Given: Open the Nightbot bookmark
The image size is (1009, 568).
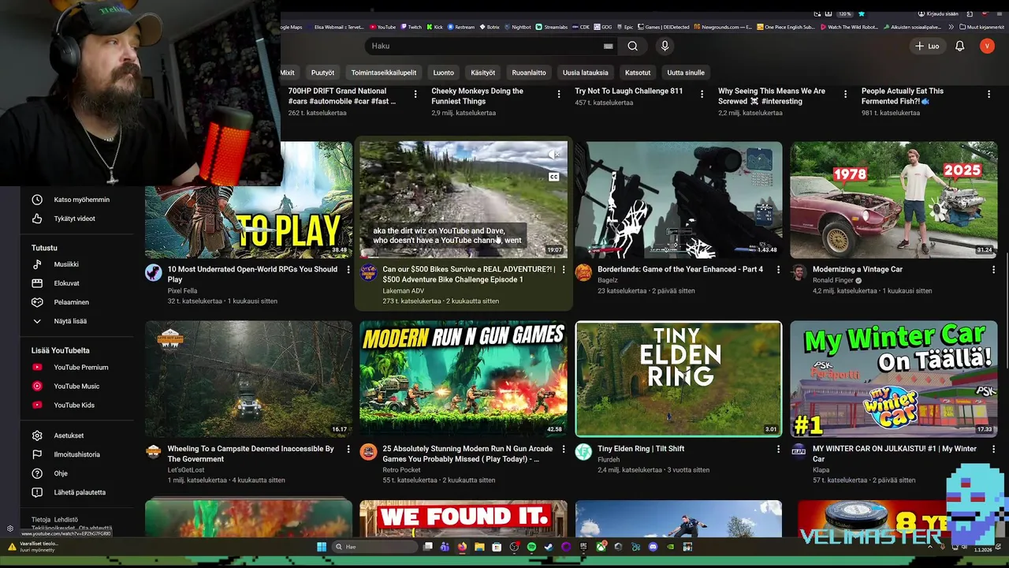Looking at the screenshot, I should (517, 27).
